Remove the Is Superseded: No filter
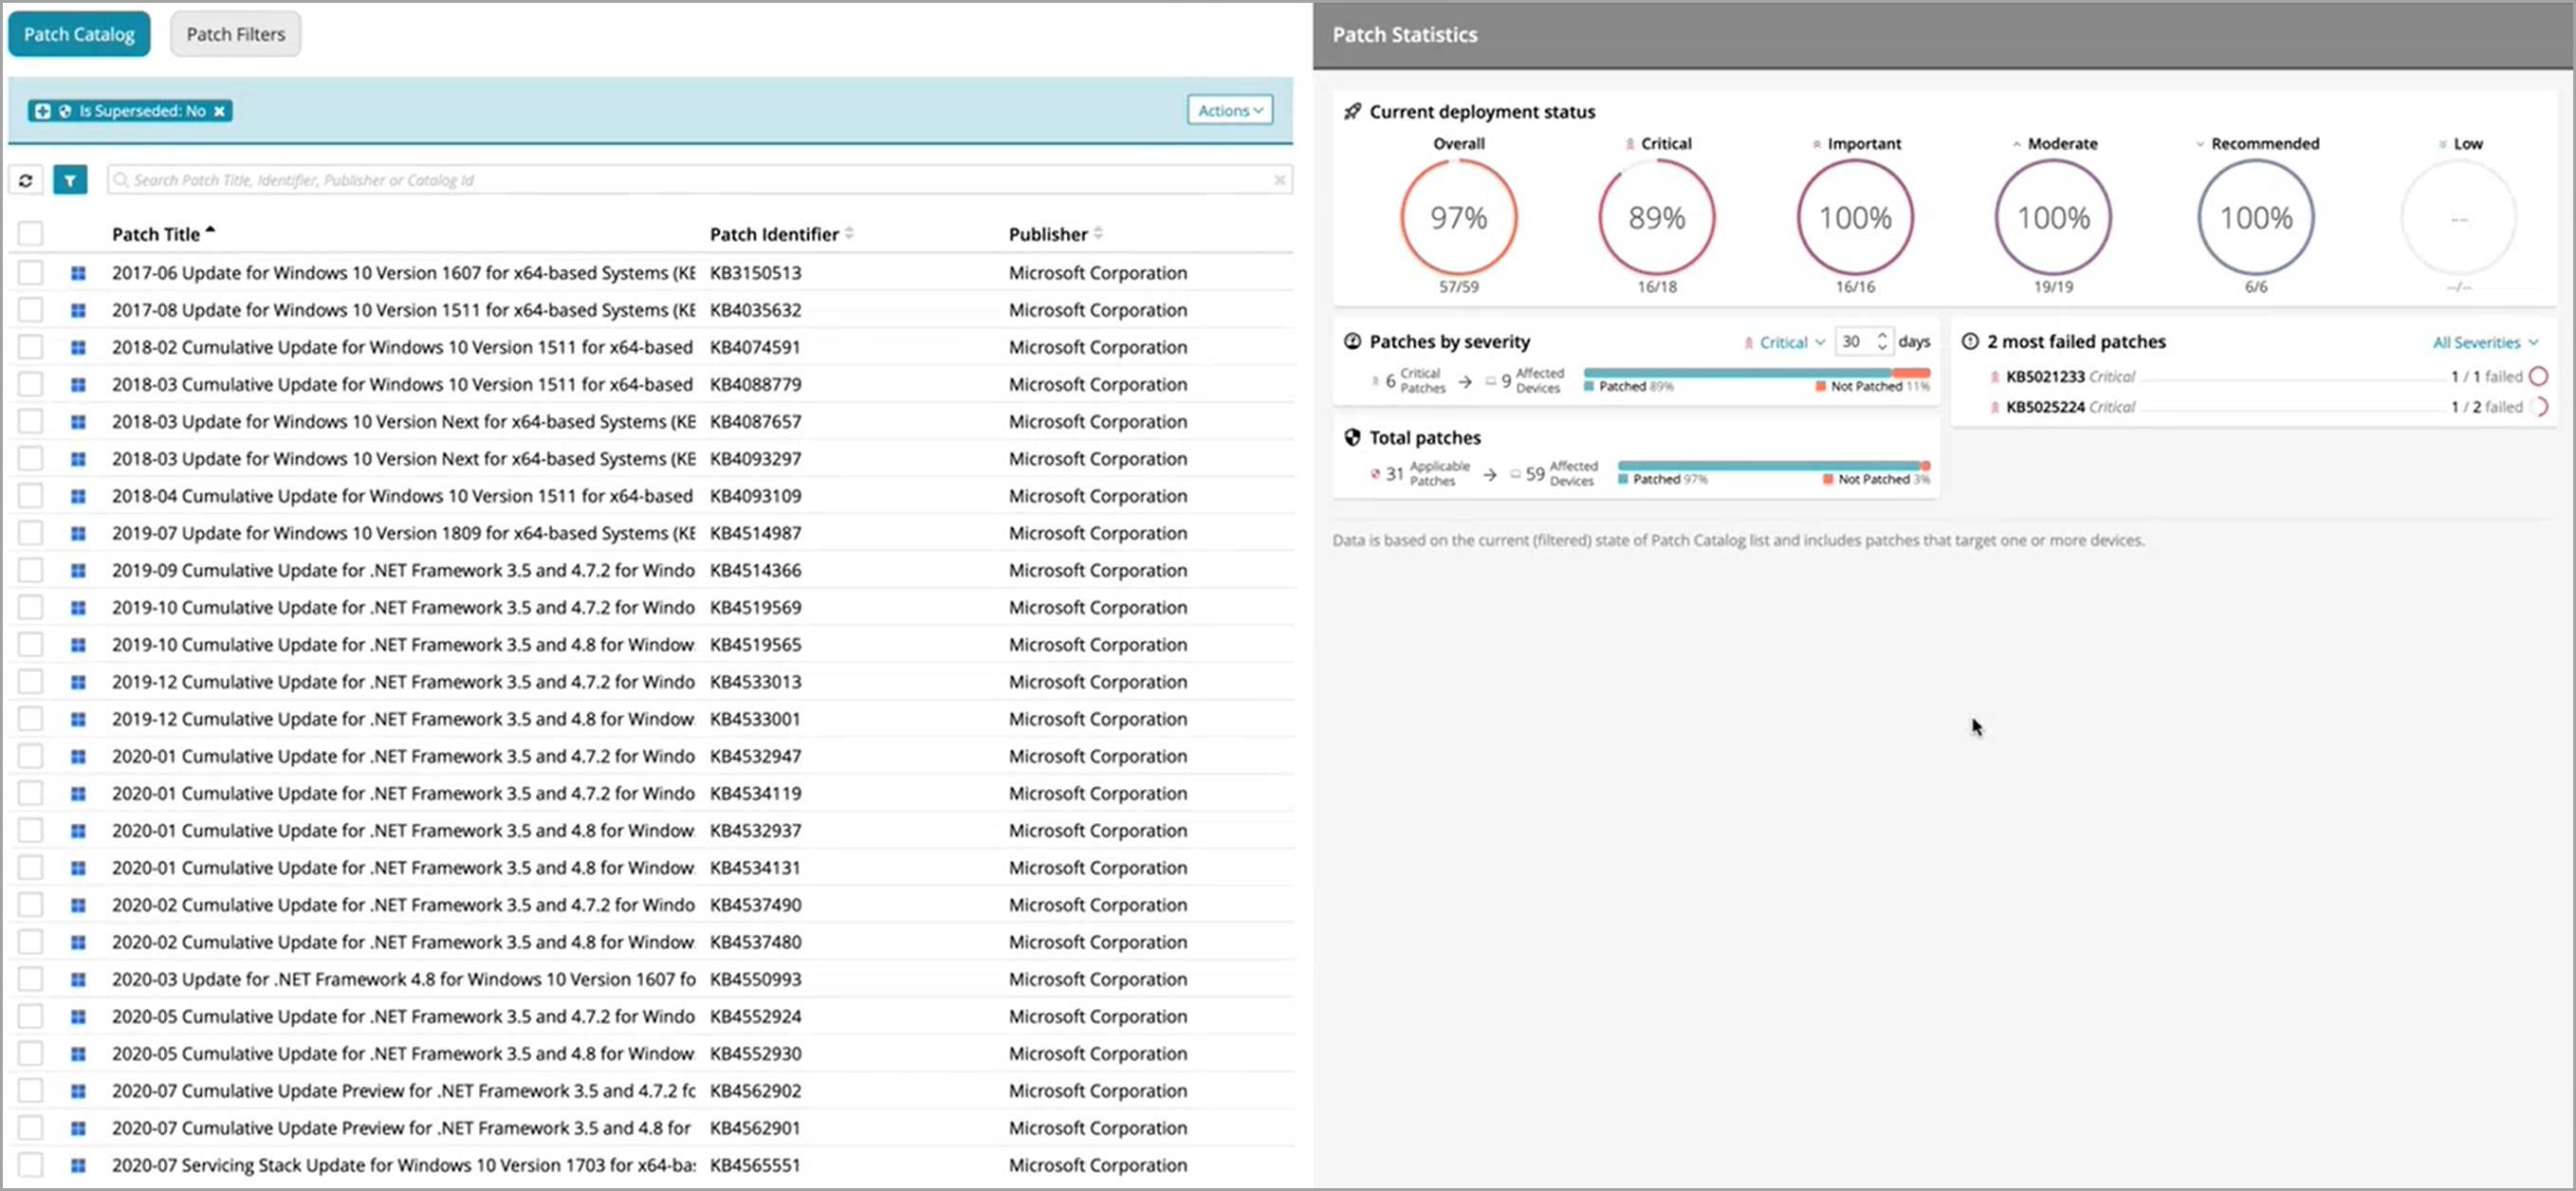 click(219, 111)
